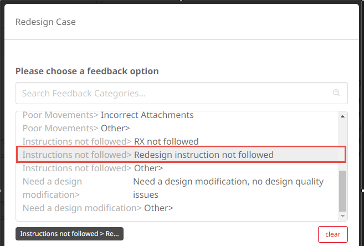
Task: Click the red clear button
Action: click(332, 234)
